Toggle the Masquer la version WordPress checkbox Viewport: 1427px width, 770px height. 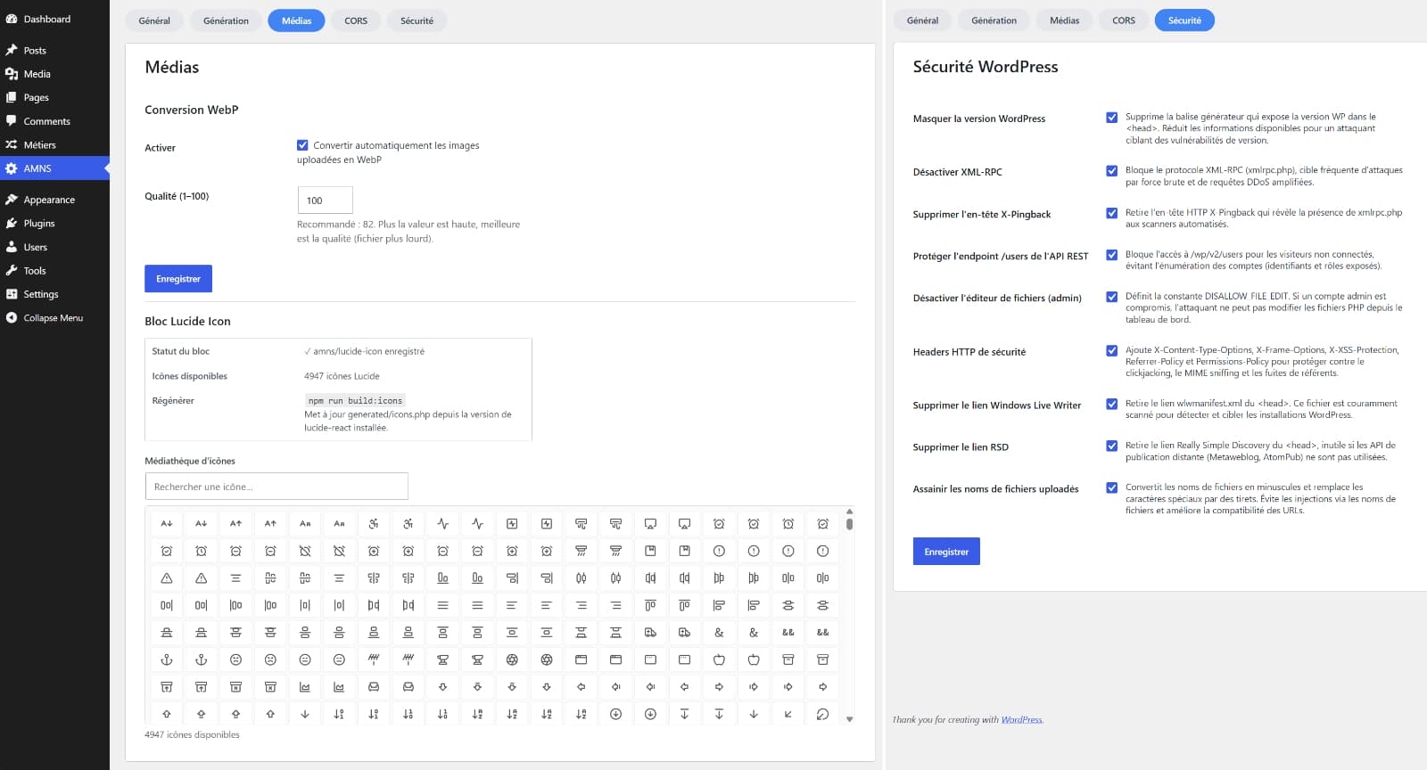1112,118
